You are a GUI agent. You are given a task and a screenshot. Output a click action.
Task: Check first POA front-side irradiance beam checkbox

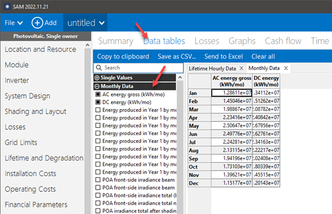tap(98, 180)
